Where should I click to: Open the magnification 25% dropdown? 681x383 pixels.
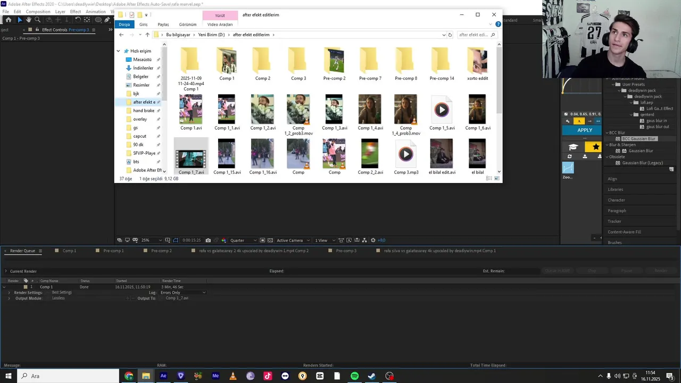coord(151,240)
